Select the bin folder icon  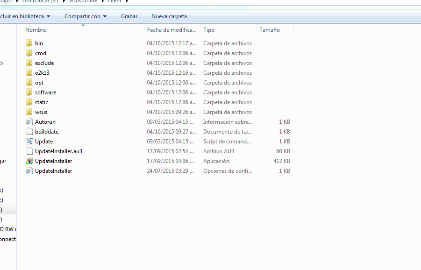coord(29,43)
